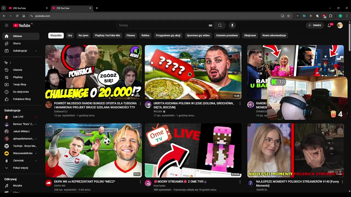Open the WOJEK channel avatar
This screenshot has width=351, height=197.
click(x=148, y=105)
